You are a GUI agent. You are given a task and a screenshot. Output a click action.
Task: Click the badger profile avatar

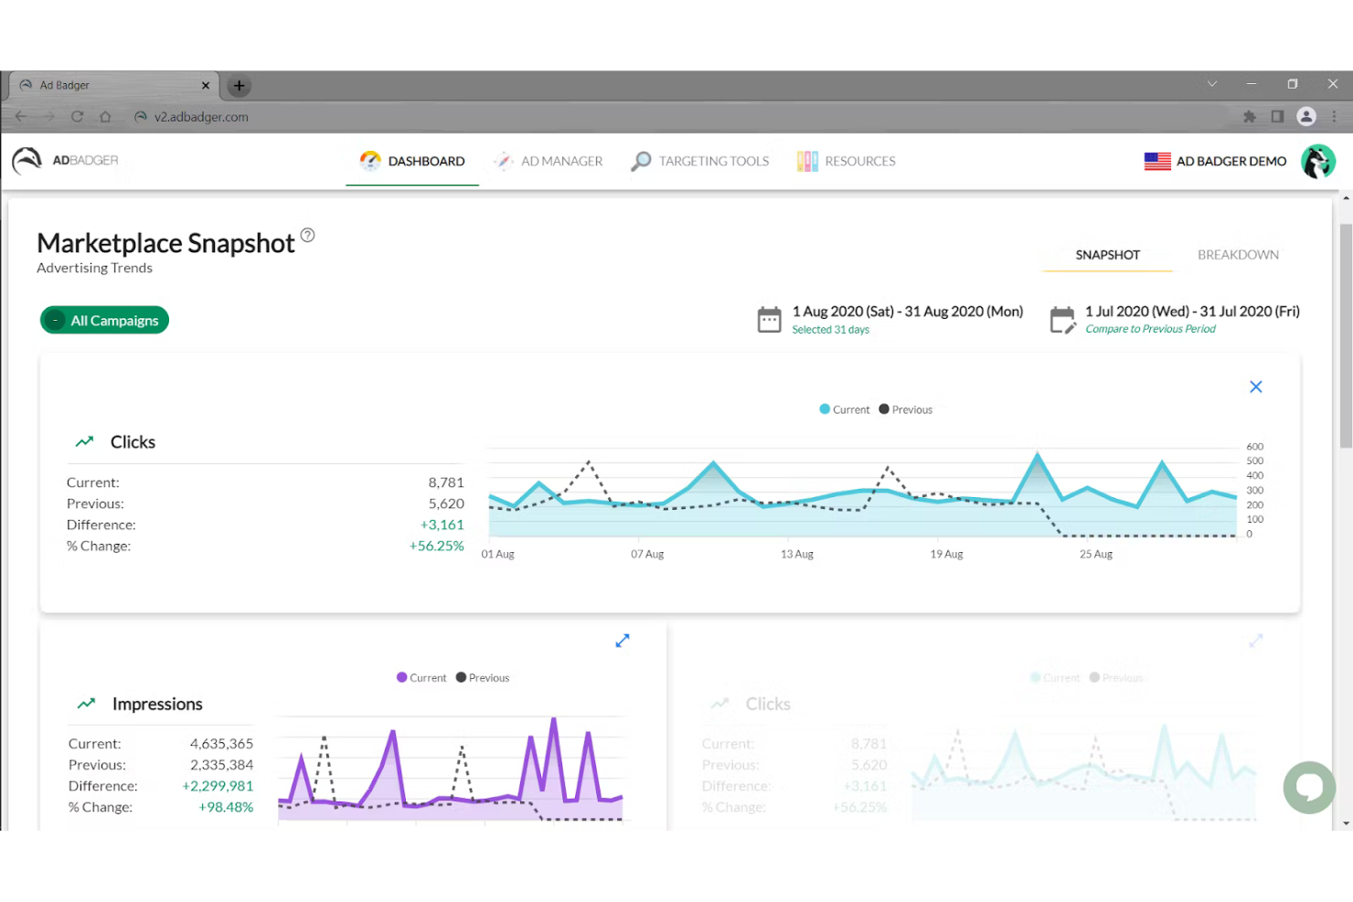pyautogui.click(x=1318, y=162)
